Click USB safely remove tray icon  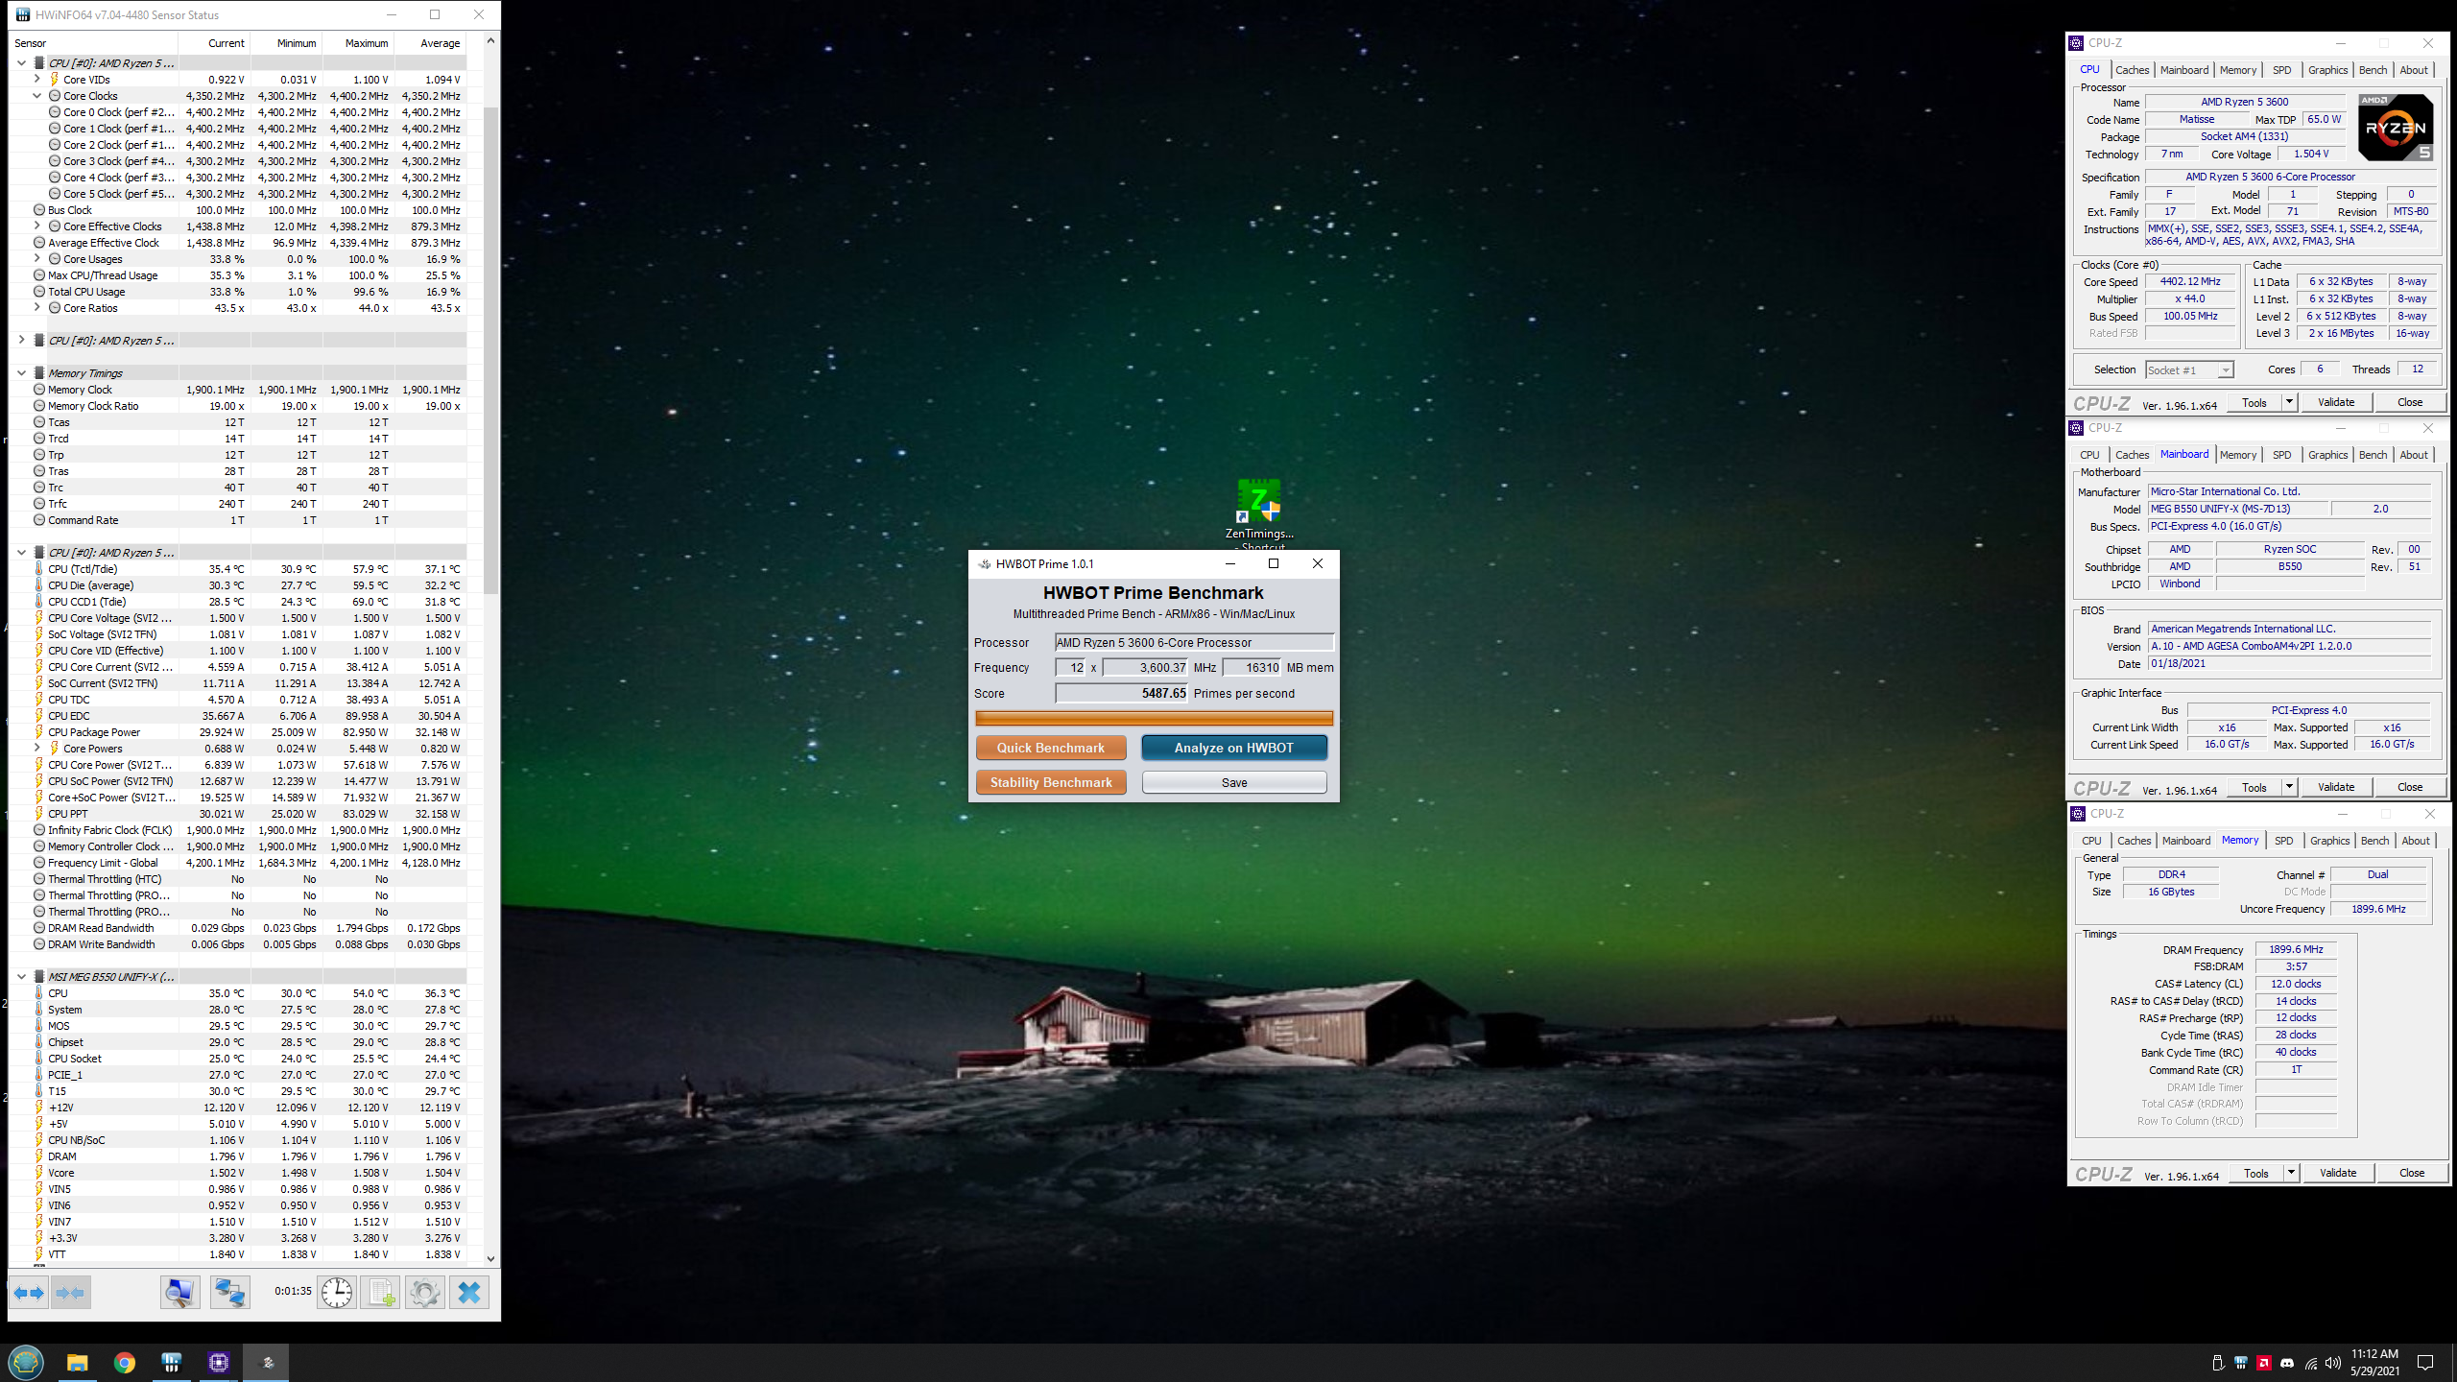click(2217, 1363)
